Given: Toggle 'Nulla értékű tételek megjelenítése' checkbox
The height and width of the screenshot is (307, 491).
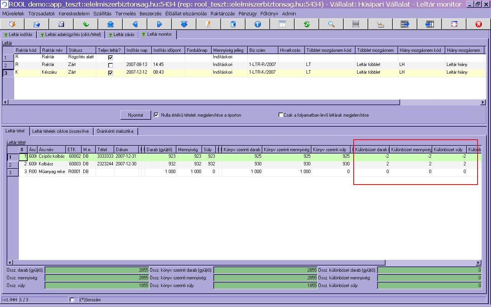Looking at the screenshot, I should coord(156,115).
